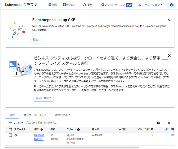Click the フリート help question icon
This screenshot has height=149, width=178.
point(78,130)
